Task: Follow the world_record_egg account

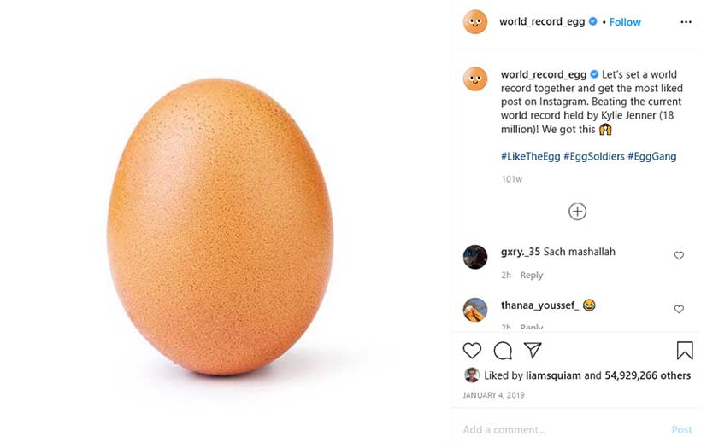Action: (x=625, y=22)
